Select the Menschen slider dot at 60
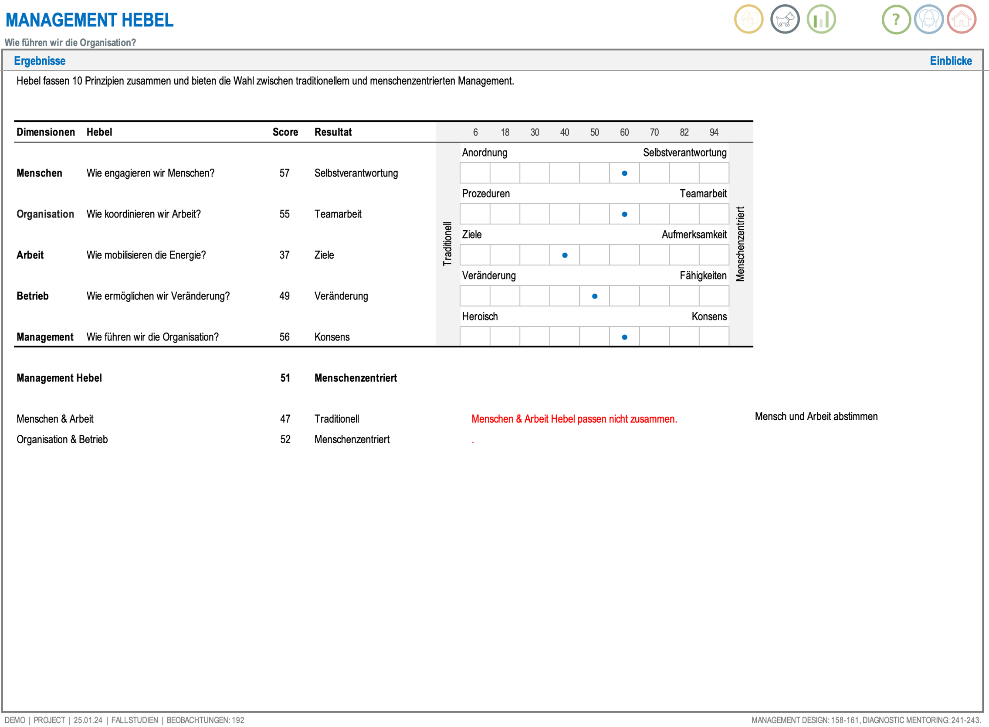Screen dimensions: 989x727 click(x=624, y=173)
